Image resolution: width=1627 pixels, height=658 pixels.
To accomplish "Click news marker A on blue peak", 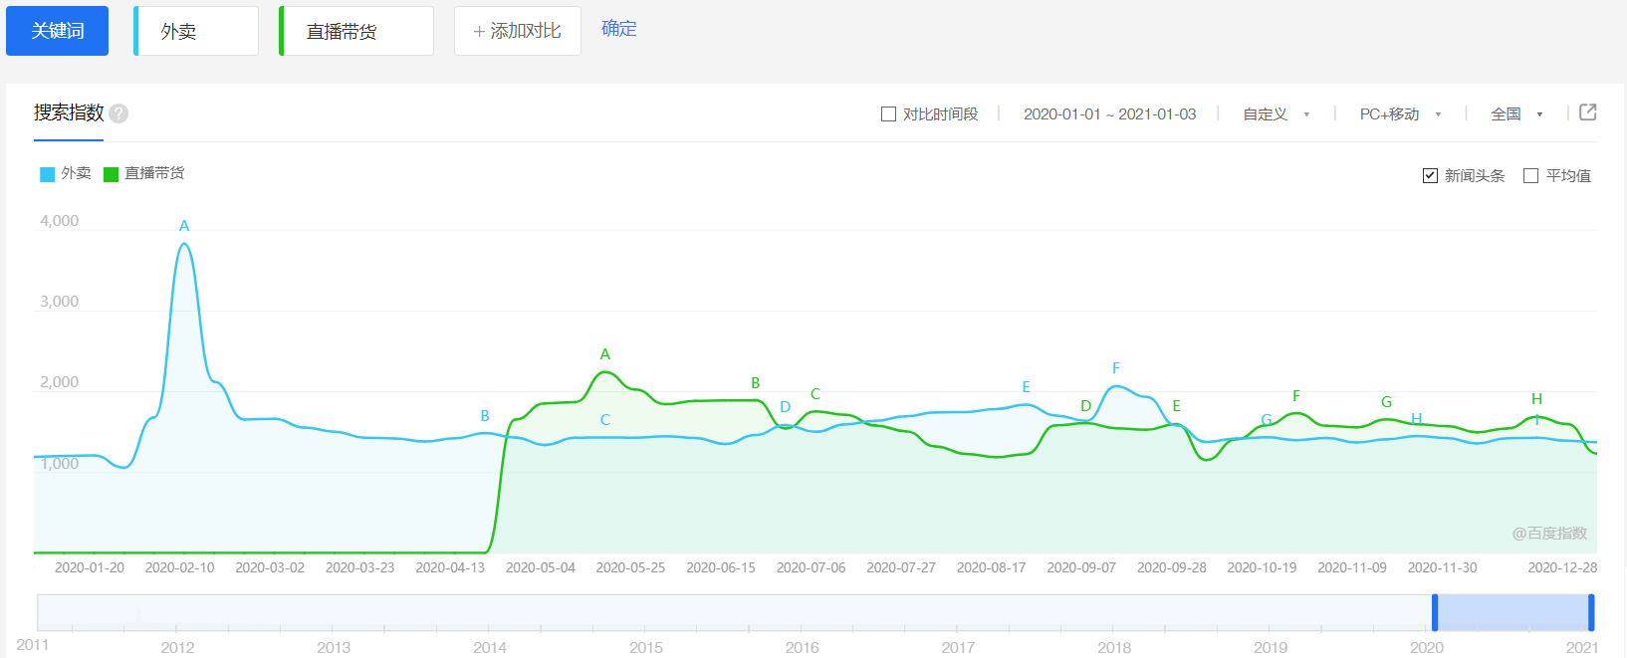I will [184, 226].
